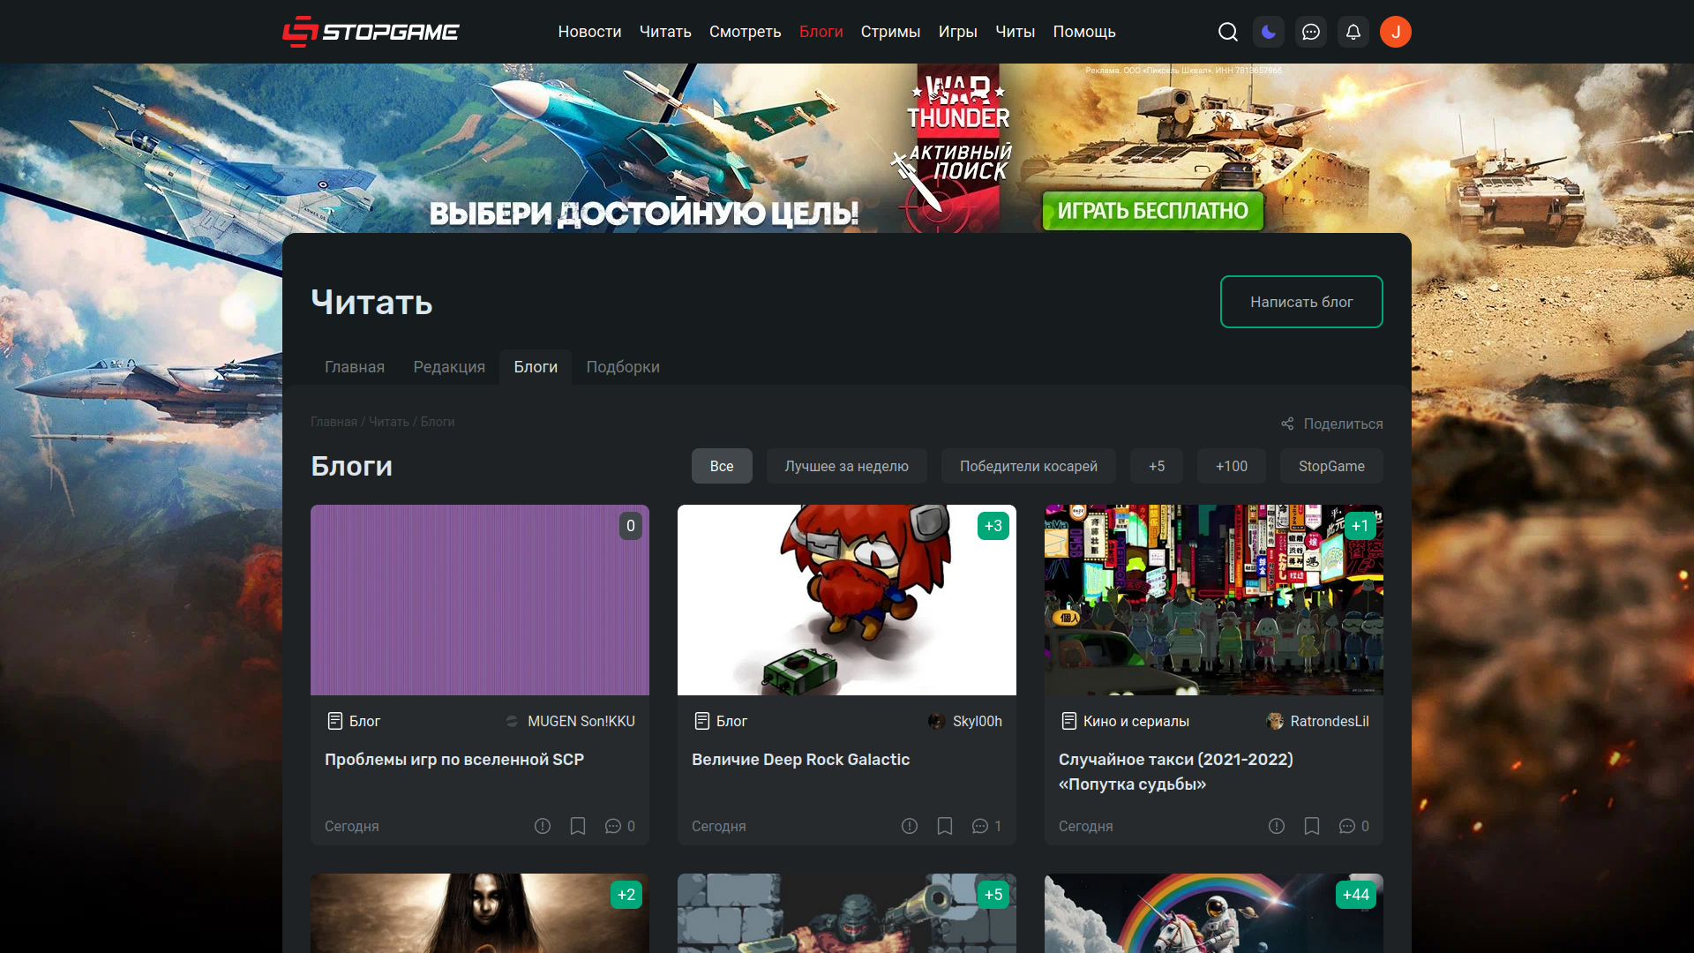Click rating badge +1 on taxi card
1694x953 pixels.
pos(1360,526)
